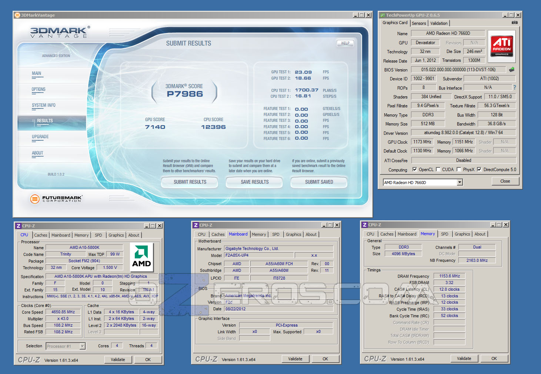This screenshot has height=374, width=541.
Task: Open UPGRADE in 3DMark sidebar
Action: pos(40,137)
